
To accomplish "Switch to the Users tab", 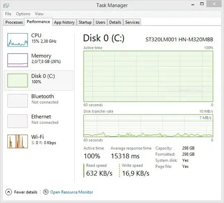I will (x=100, y=22).
